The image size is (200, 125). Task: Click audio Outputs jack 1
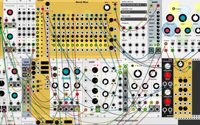[124, 28]
